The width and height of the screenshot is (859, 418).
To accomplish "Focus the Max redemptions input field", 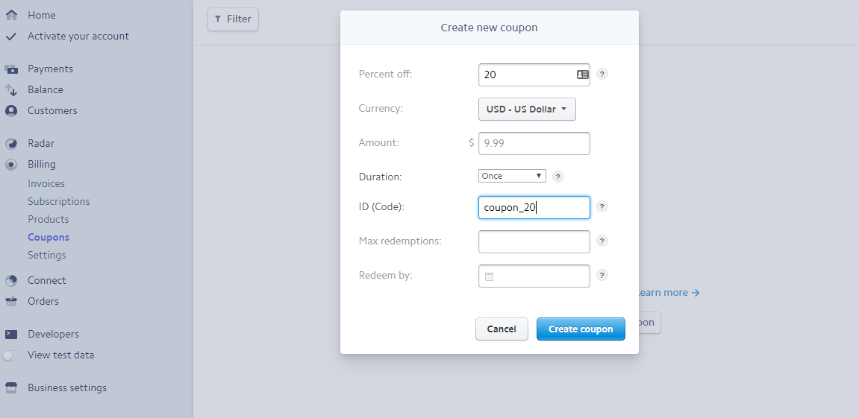I will (534, 242).
